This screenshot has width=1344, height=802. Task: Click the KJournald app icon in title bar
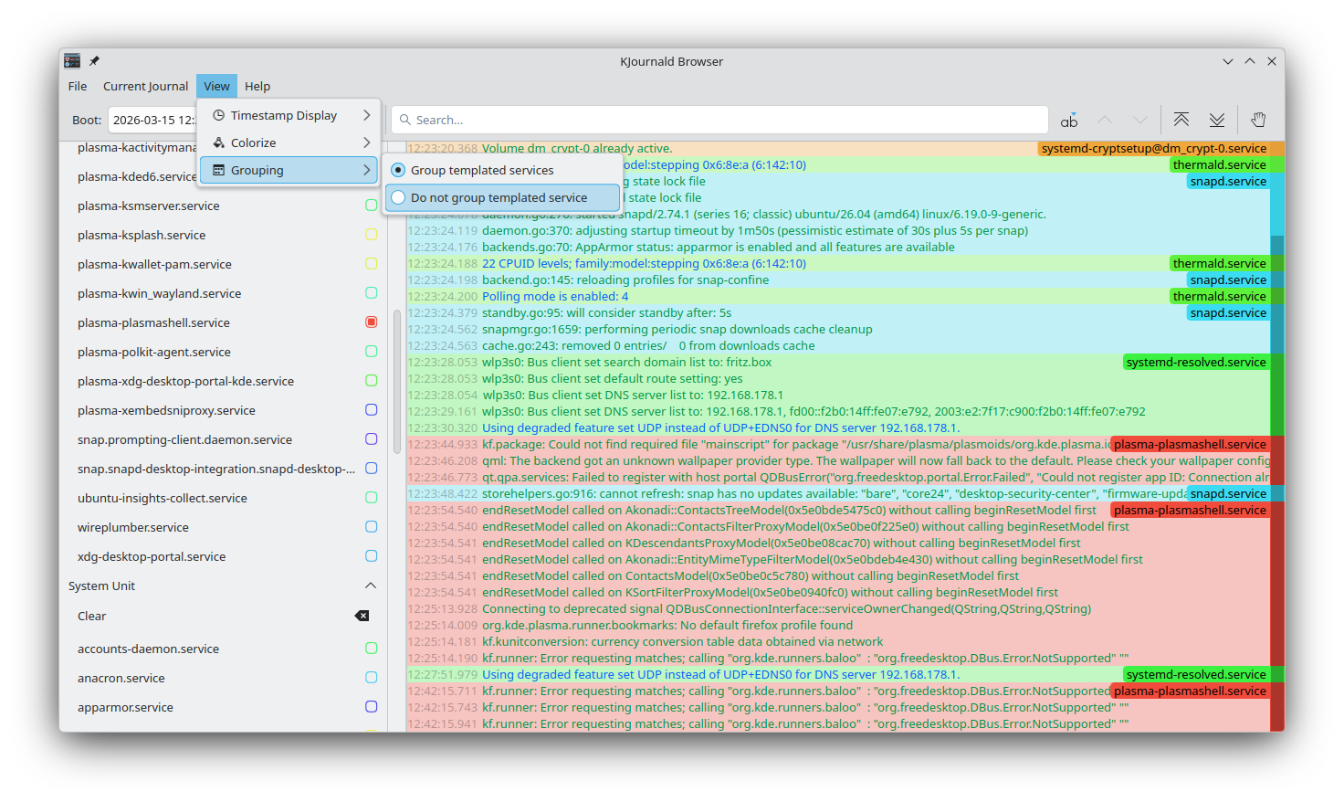72,61
